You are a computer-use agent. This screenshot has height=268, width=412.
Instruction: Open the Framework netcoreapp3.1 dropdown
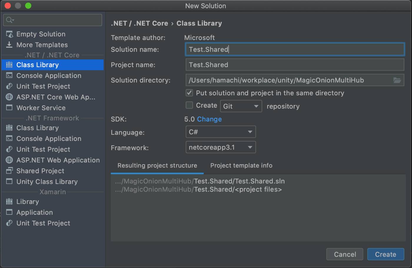221,147
